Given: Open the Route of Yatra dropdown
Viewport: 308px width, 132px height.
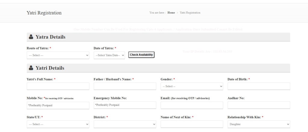Looking at the screenshot, I should [58, 55].
